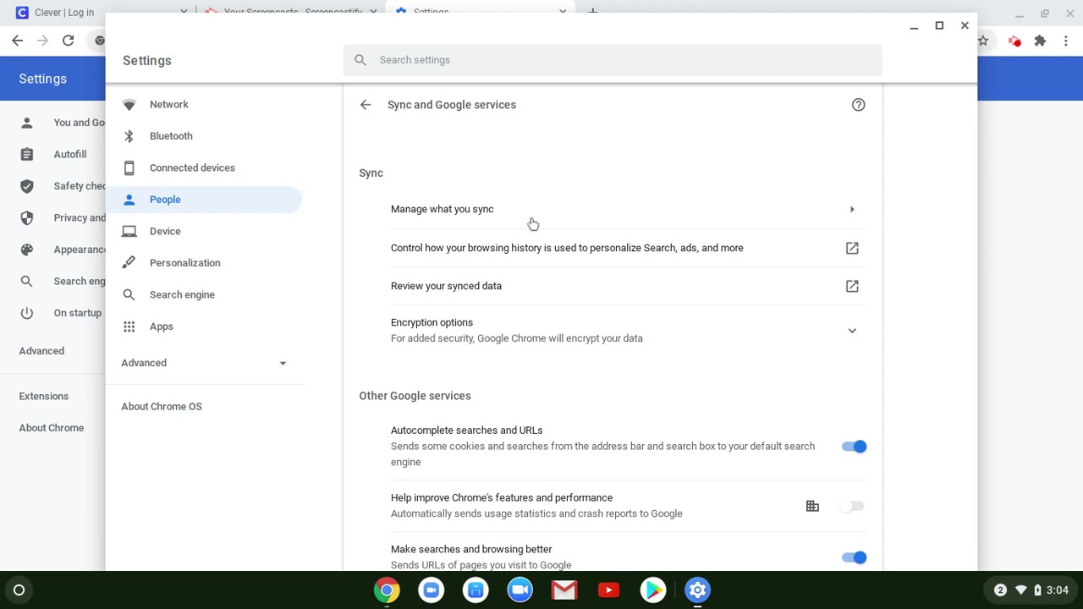The image size is (1083, 609).
Task: Open the help icon for Sync and Google services
Action: click(858, 105)
